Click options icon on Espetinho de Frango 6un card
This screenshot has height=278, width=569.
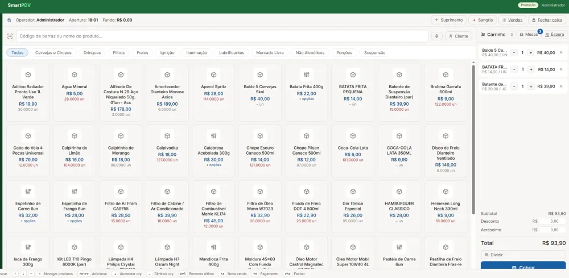coord(75,192)
